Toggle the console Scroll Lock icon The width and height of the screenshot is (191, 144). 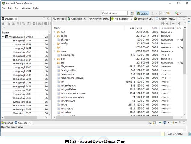click(x=154, y=123)
